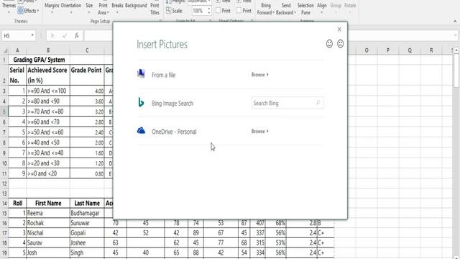Click the magnifier icon in Search Bing box
The image size is (460, 259).
[x=318, y=103]
